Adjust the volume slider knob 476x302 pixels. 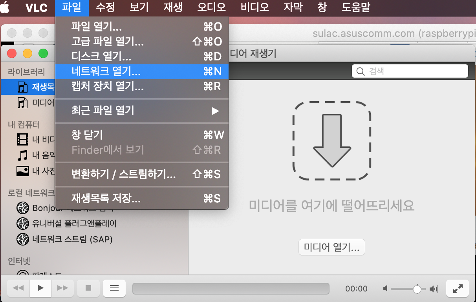[417, 289]
